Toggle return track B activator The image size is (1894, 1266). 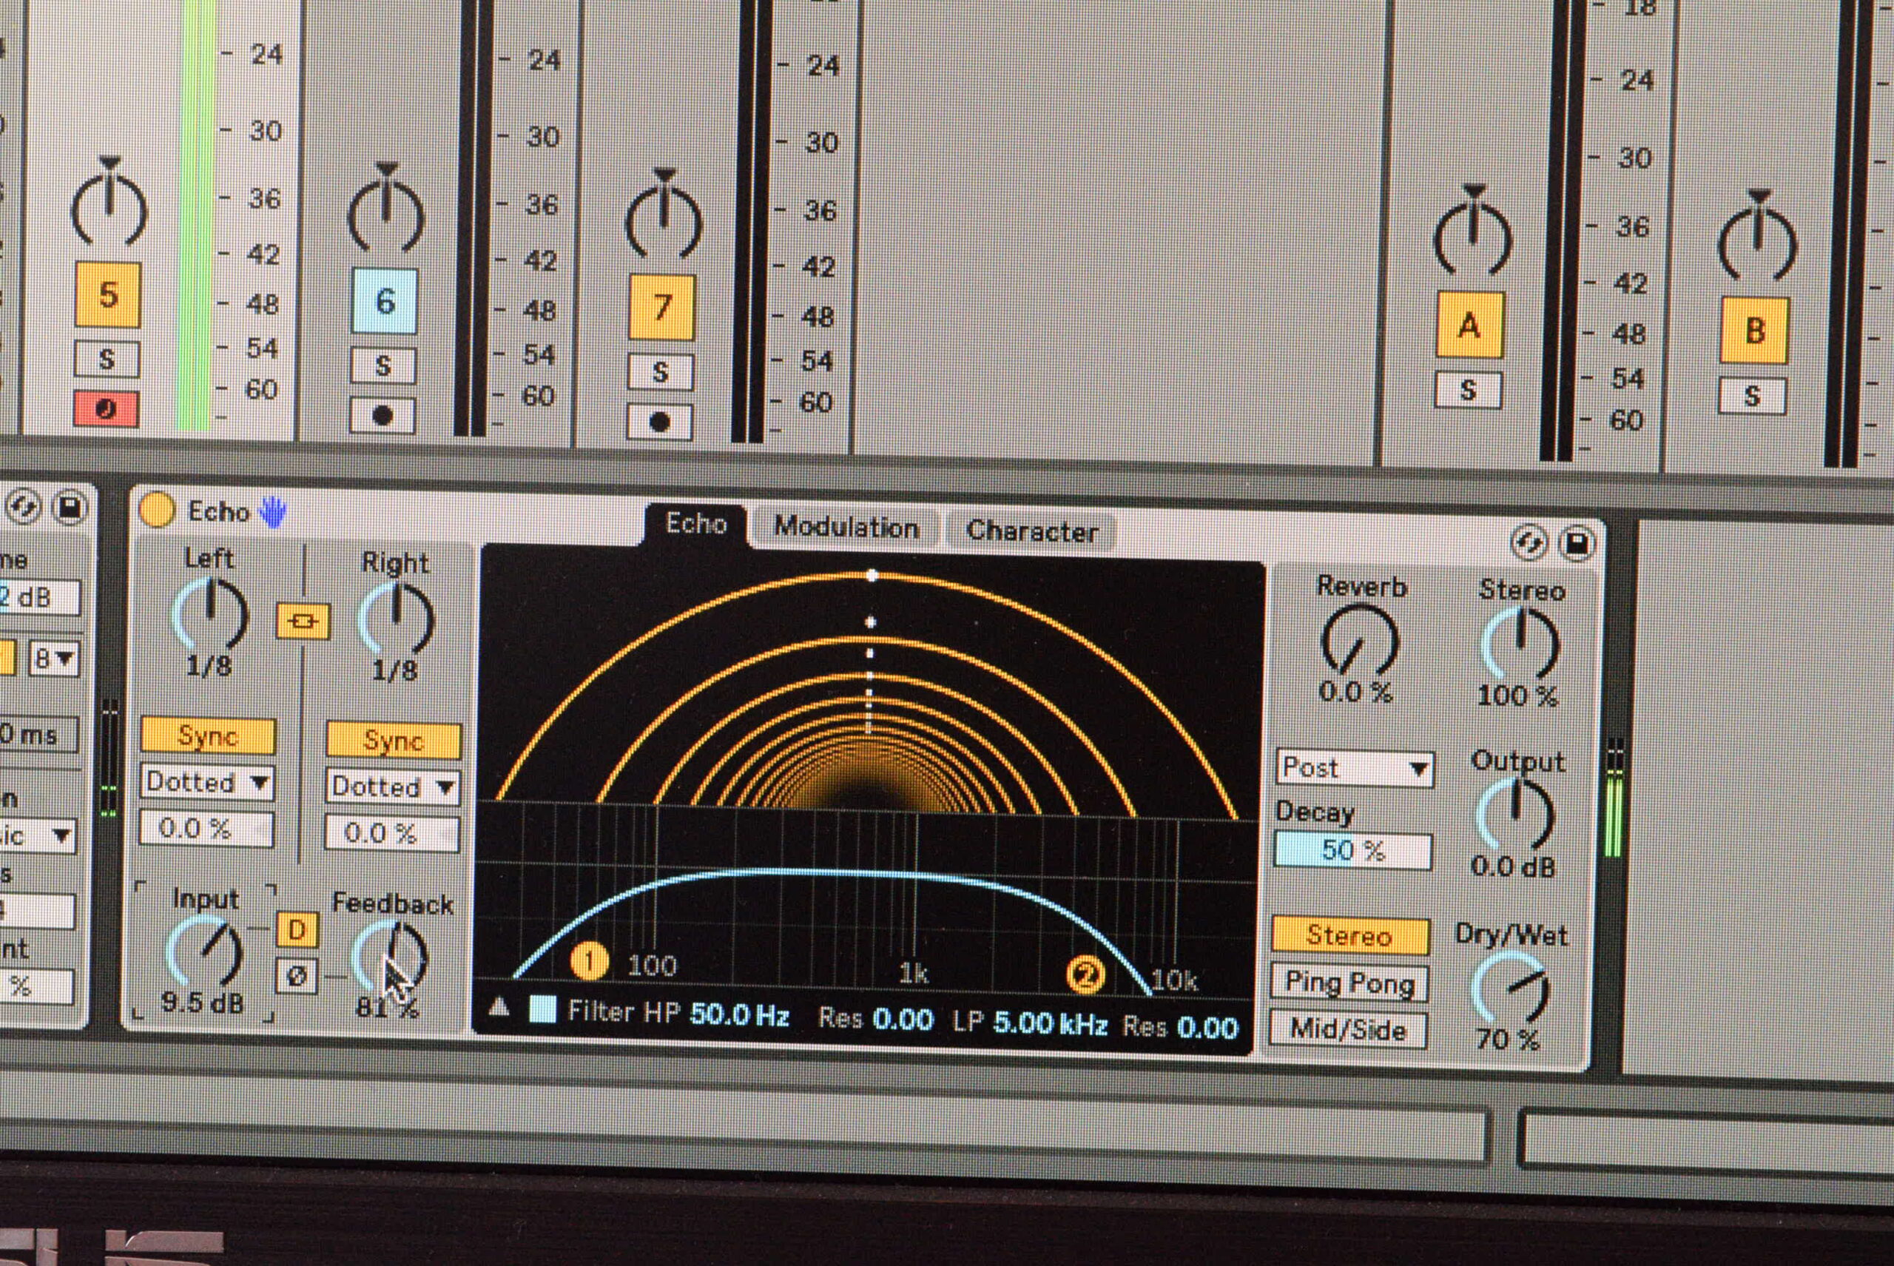[1754, 331]
